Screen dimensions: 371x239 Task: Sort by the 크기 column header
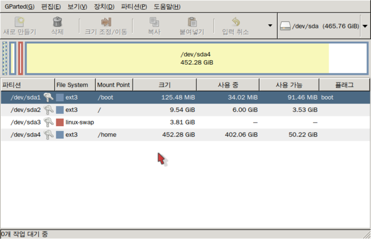165,85
